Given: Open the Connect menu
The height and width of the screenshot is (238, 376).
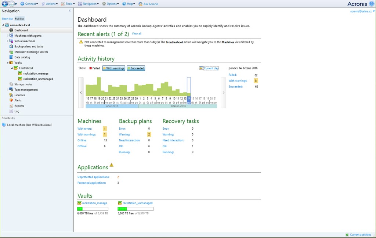Looking at the screenshot, I should 29,4.
